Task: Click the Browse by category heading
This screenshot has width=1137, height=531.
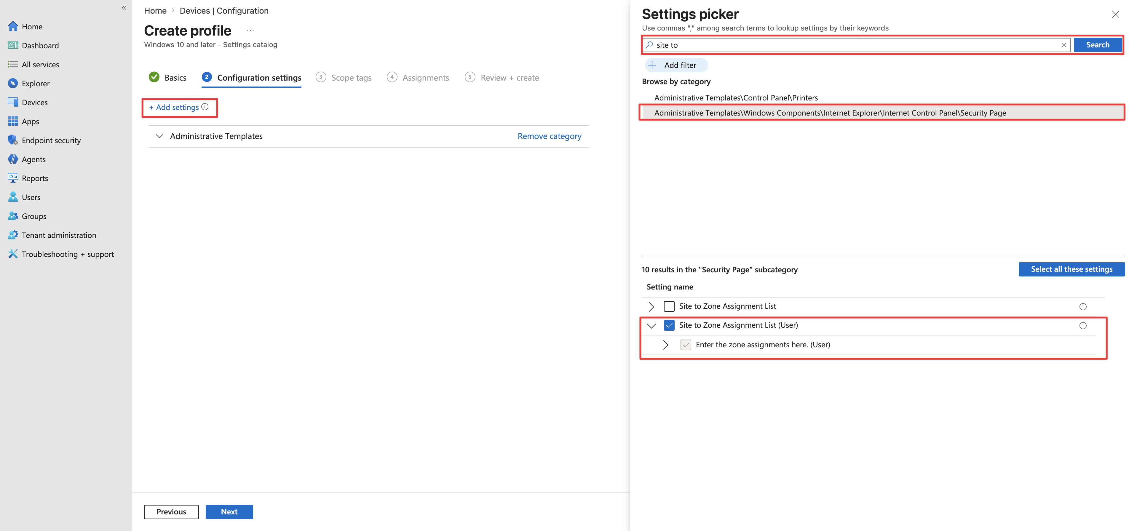Action: tap(676, 82)
